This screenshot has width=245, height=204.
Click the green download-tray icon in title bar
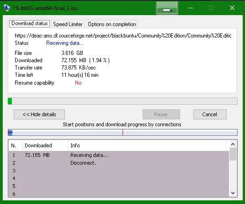[x=167, y=8]
